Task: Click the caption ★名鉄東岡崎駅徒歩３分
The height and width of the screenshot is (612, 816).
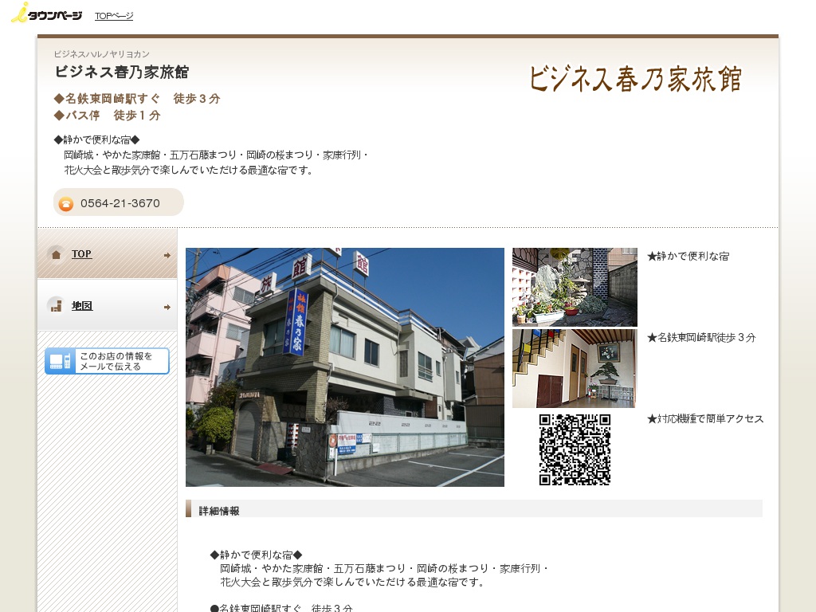Action: pos(701,338)
